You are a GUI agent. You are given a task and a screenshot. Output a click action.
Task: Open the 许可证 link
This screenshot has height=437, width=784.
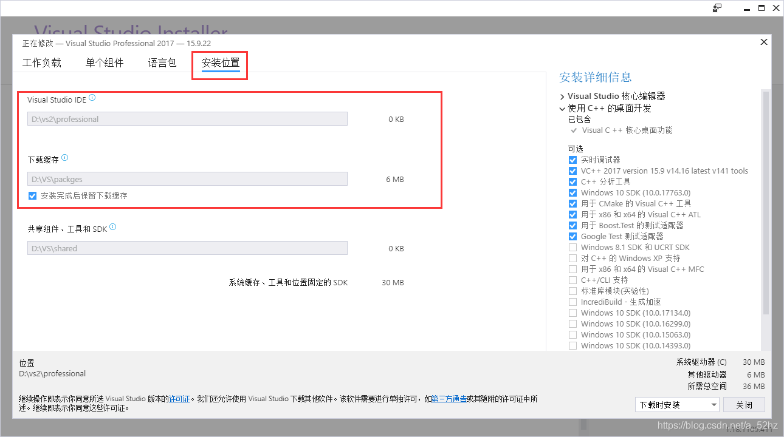(179, 399)
